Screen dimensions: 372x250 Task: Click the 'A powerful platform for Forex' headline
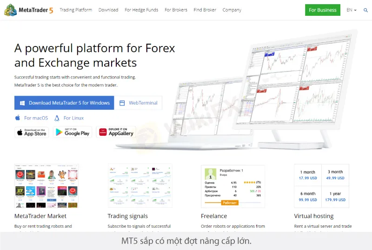click(94, 48)
